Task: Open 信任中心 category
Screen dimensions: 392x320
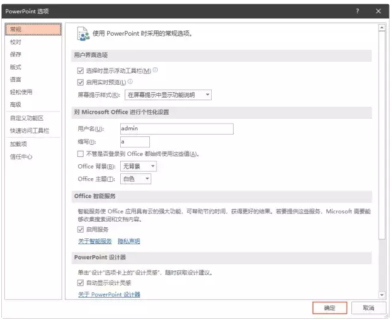Action: [33, 156]
